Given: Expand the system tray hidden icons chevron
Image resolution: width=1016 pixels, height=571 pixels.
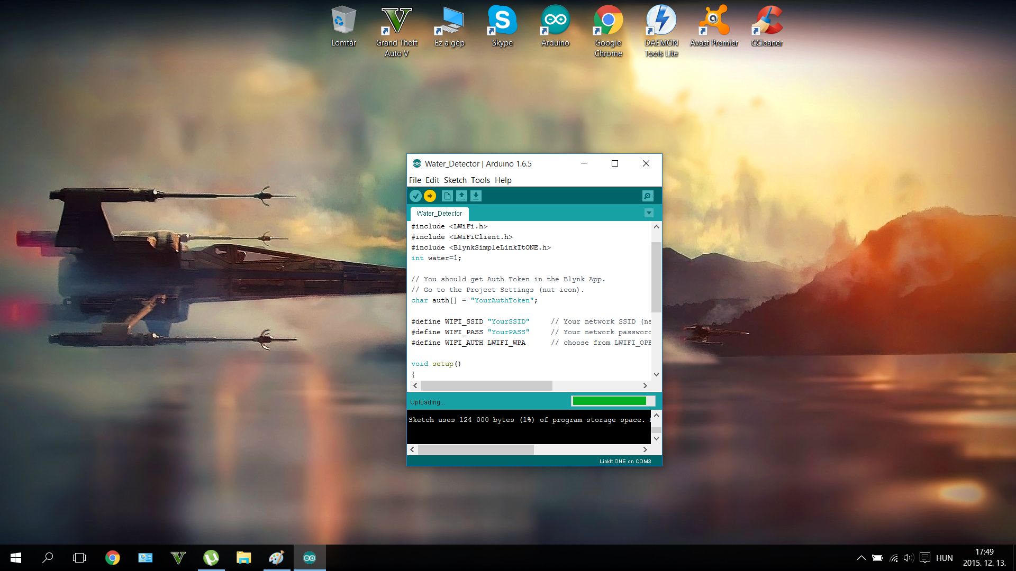Looking at the screenshot, I should click(861, 558).
